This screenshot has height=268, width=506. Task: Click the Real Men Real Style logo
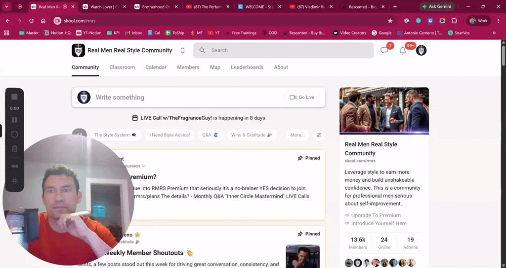pyautogui.click(x=78, y=50)
